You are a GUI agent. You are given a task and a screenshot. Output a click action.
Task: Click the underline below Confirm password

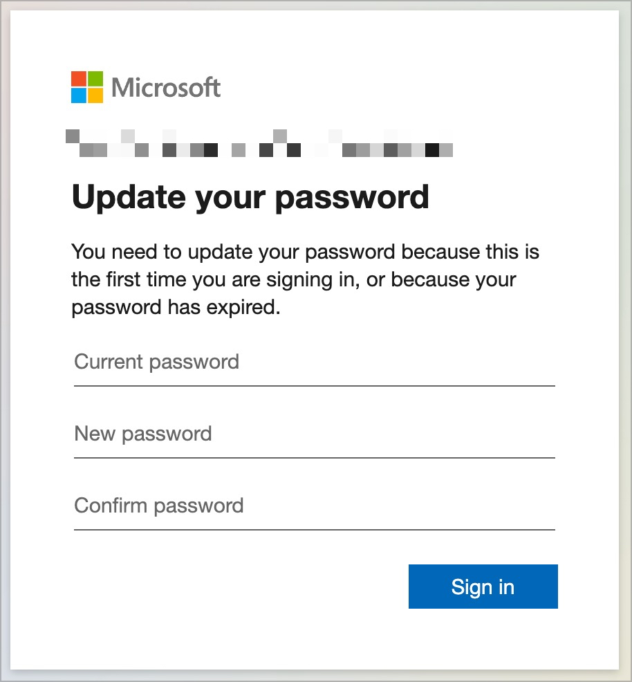point(315,528)
